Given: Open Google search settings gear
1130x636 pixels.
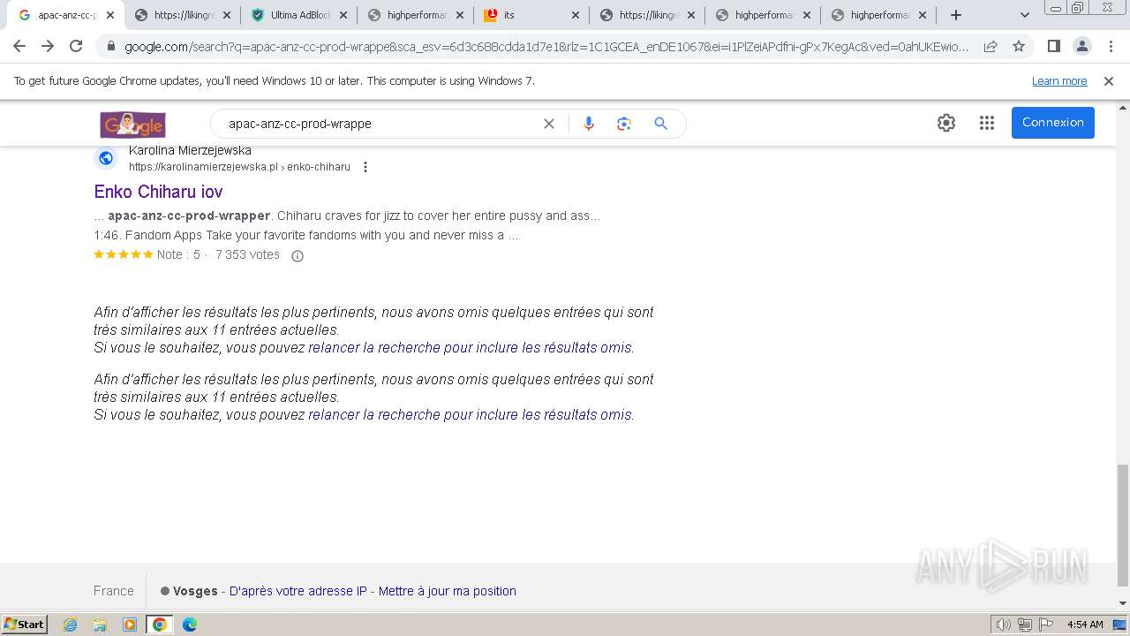Looking at the screenshot, I should [x=946, y=123].
